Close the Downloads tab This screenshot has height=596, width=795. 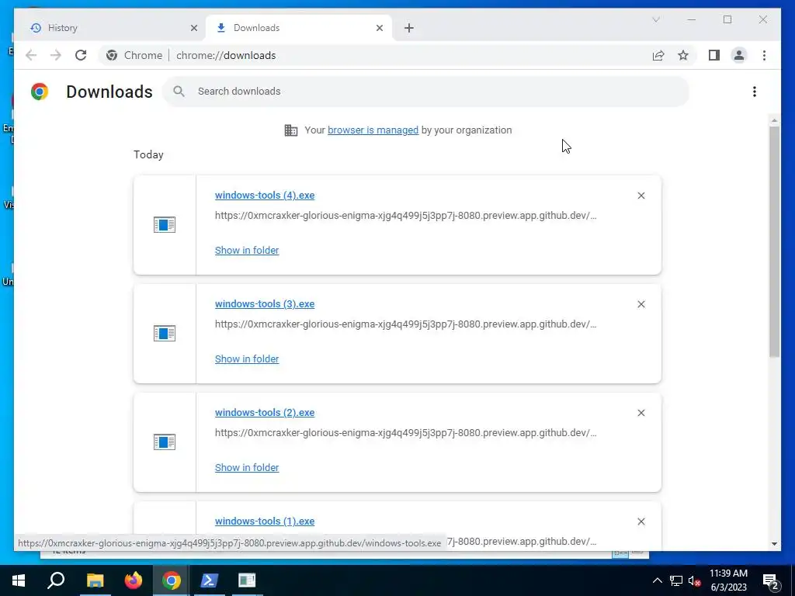click(x=379, y=28)
